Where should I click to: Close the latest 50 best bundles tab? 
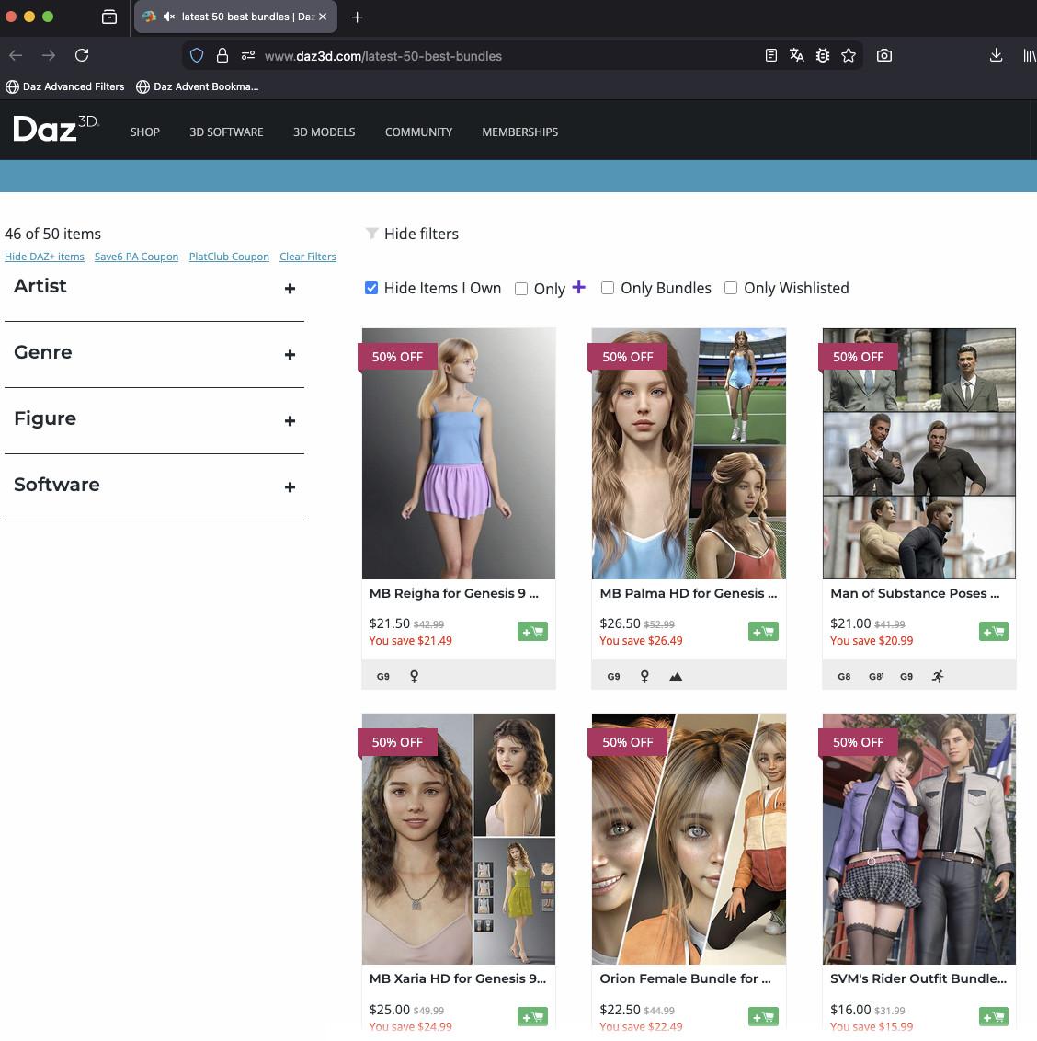pyautogui.click(x=323, y=17)
